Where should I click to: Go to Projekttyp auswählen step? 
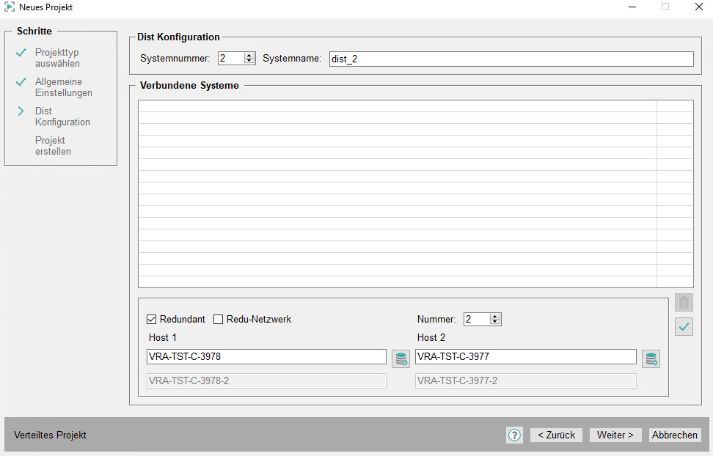pyautogui.click(x=57, y=58)
